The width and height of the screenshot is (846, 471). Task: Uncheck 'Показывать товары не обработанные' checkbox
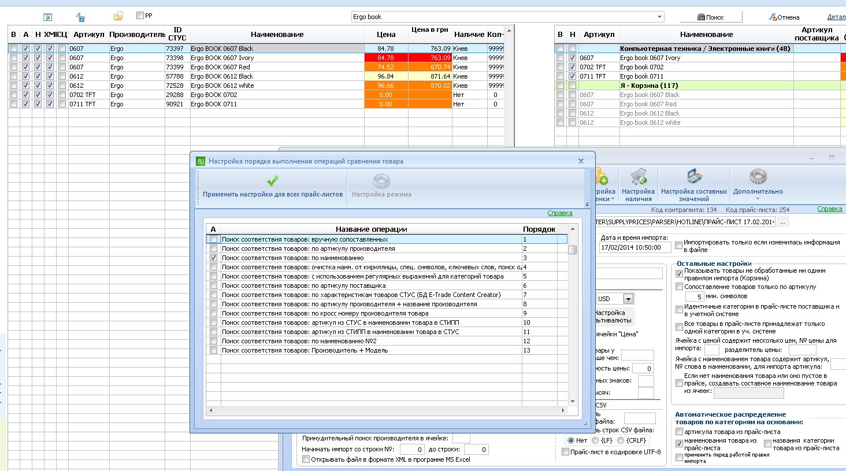[x=679, y=273]
